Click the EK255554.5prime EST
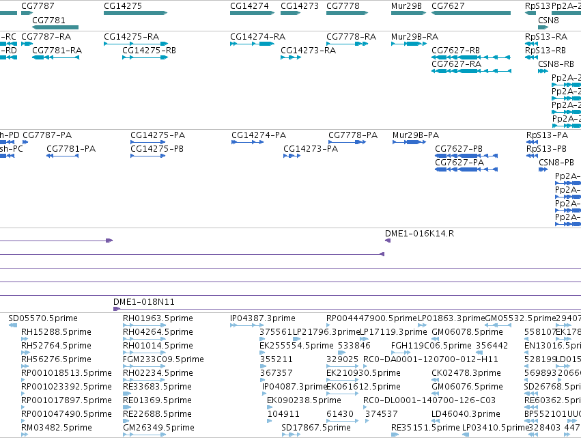Image resolution: width=581 pixels, height=438 pixels. tap(296, 346)
